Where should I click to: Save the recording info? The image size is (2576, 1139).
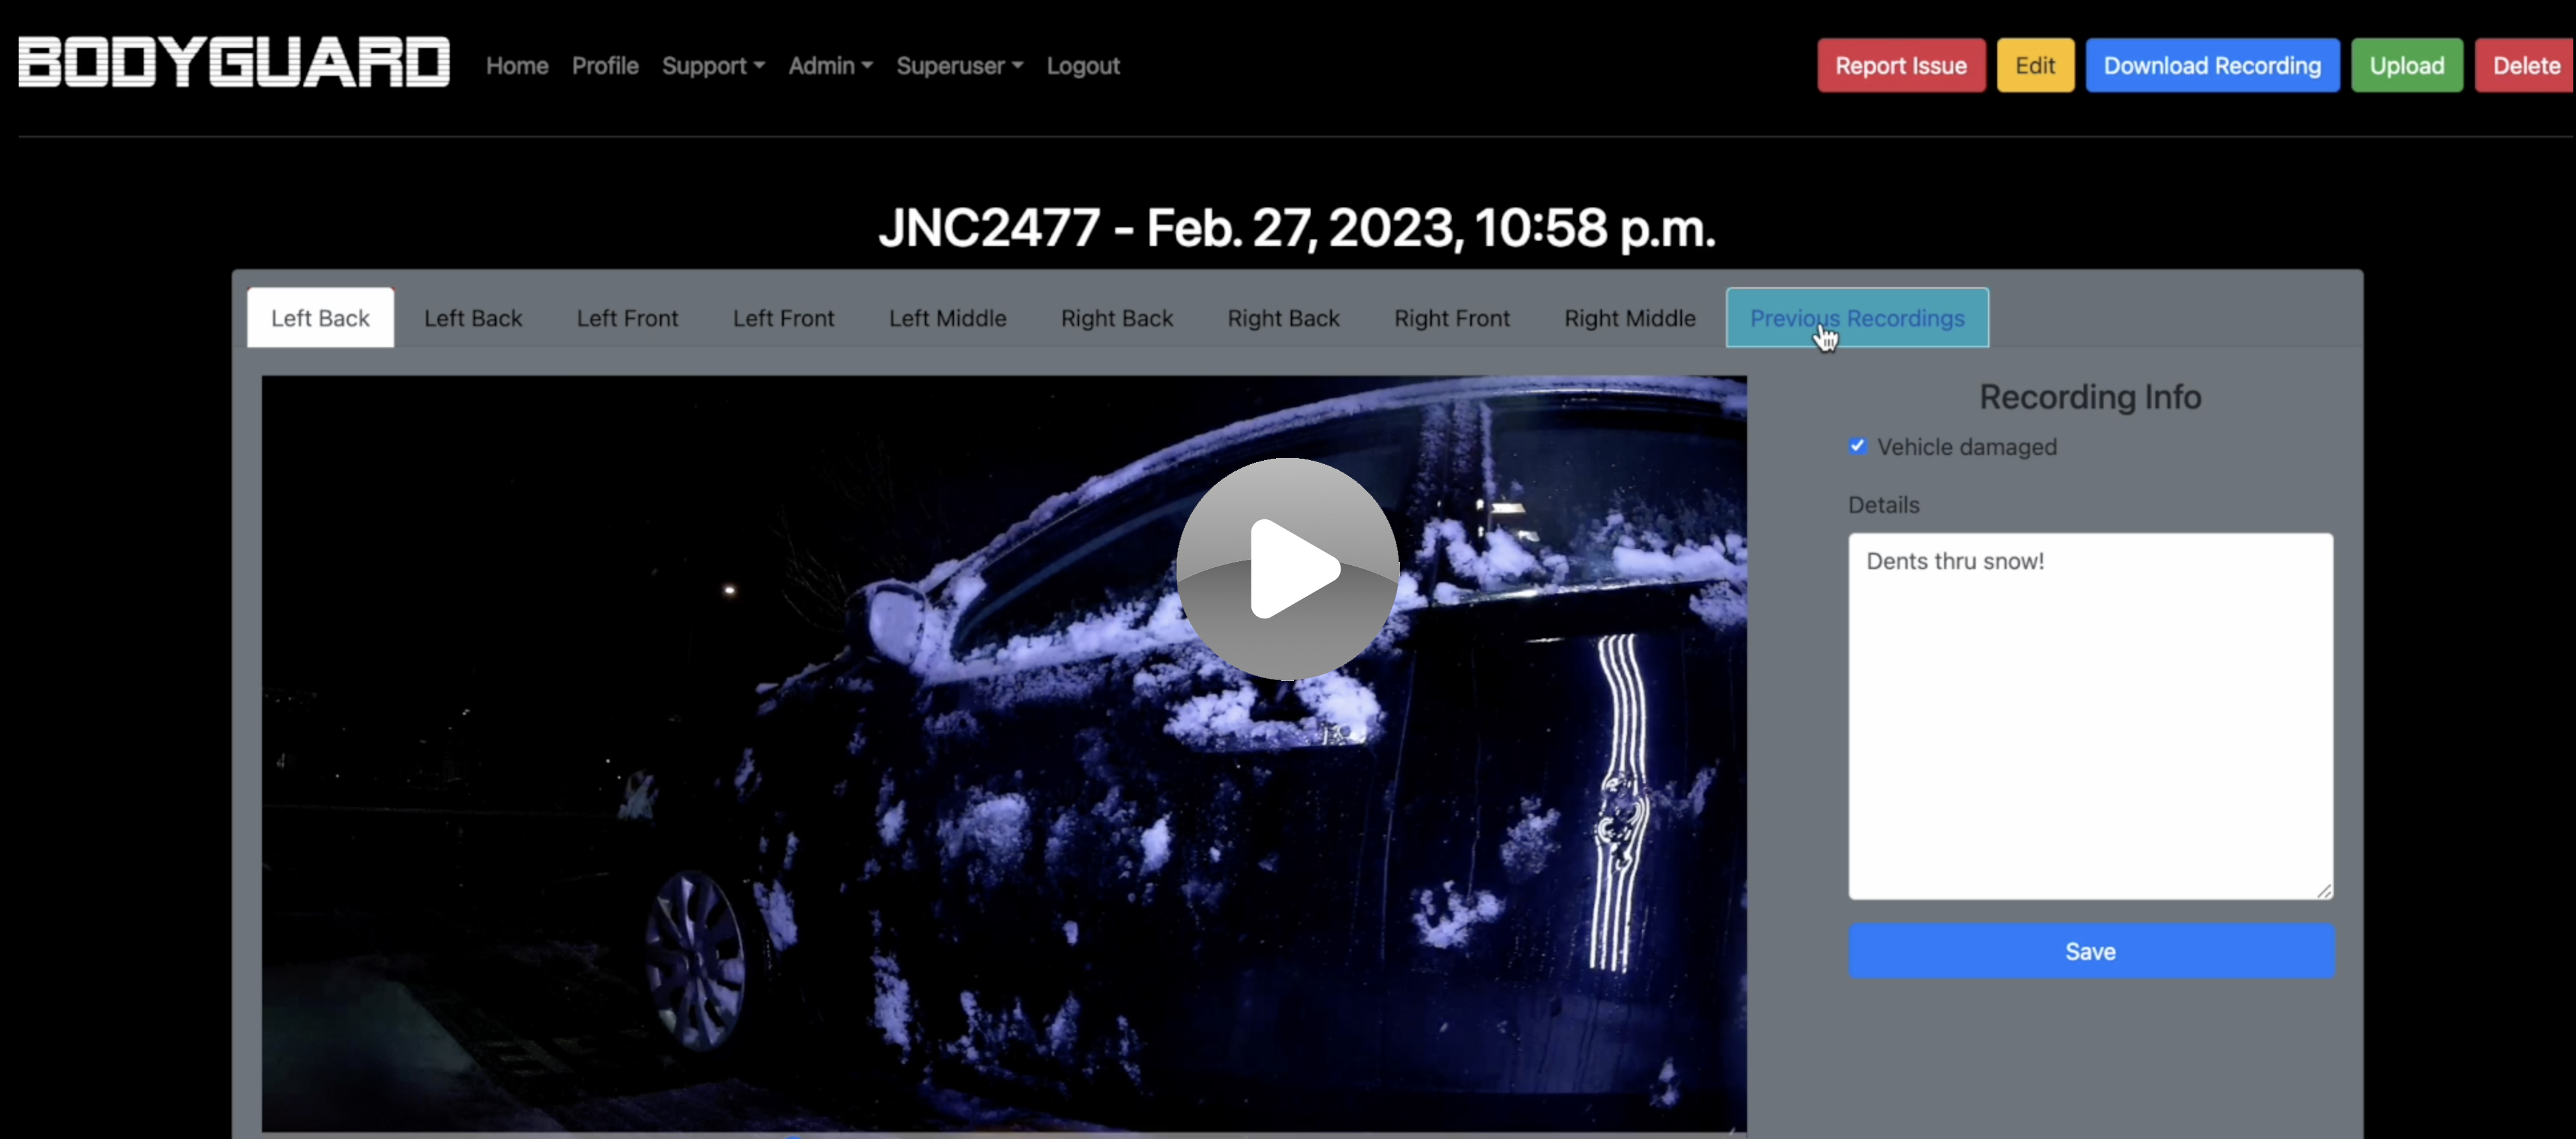click(2091, 951)
